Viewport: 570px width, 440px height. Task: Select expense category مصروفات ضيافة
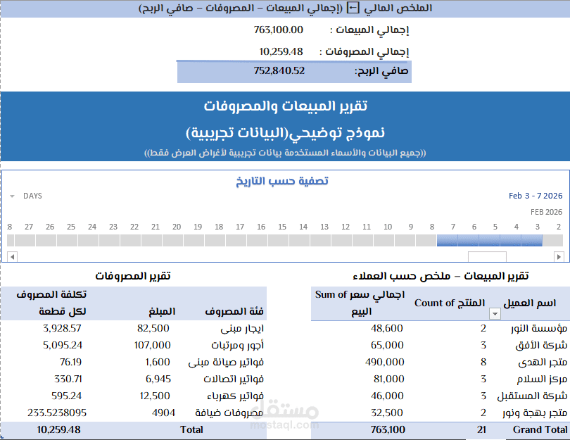click(x=229, y=413)
